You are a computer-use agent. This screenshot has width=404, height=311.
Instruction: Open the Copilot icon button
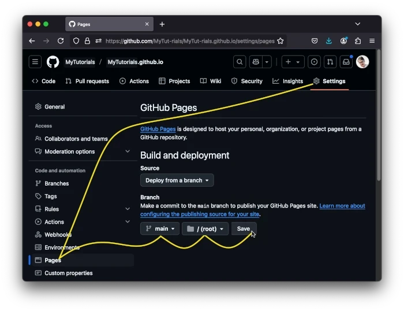256,62
